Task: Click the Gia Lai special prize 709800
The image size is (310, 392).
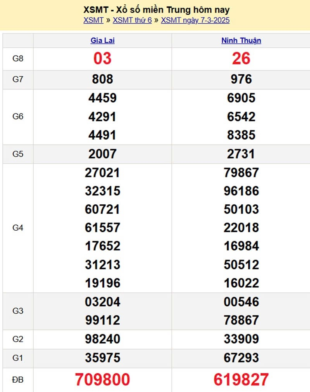Action: [x=102, y=380]
